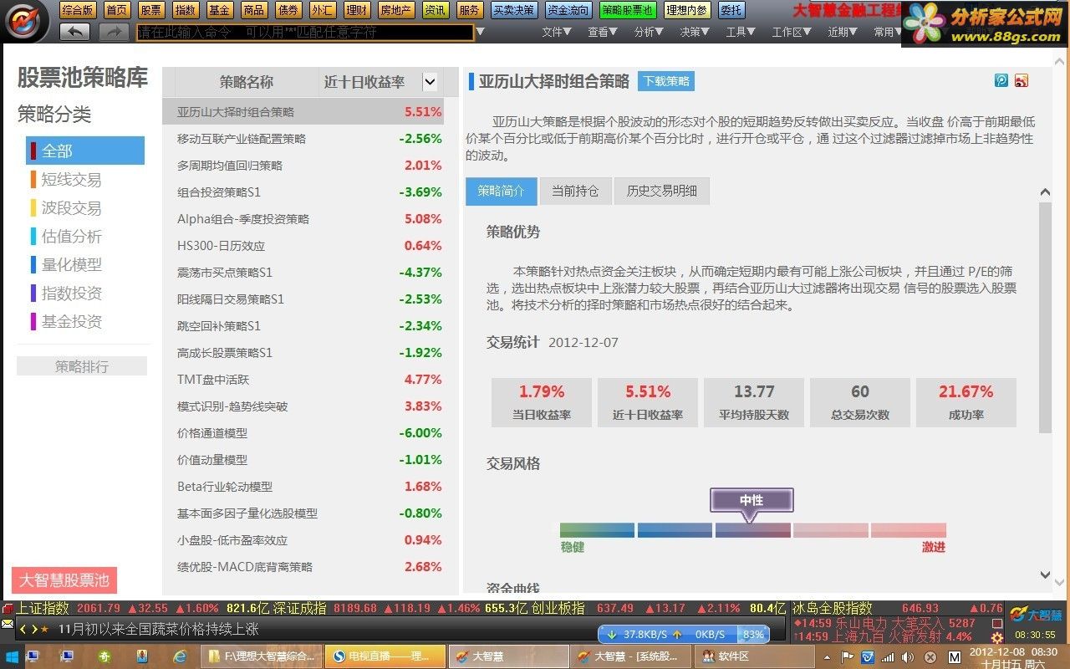Open the 近期 menu
This screenshot has width=1070, height=669.
point(843,32)
